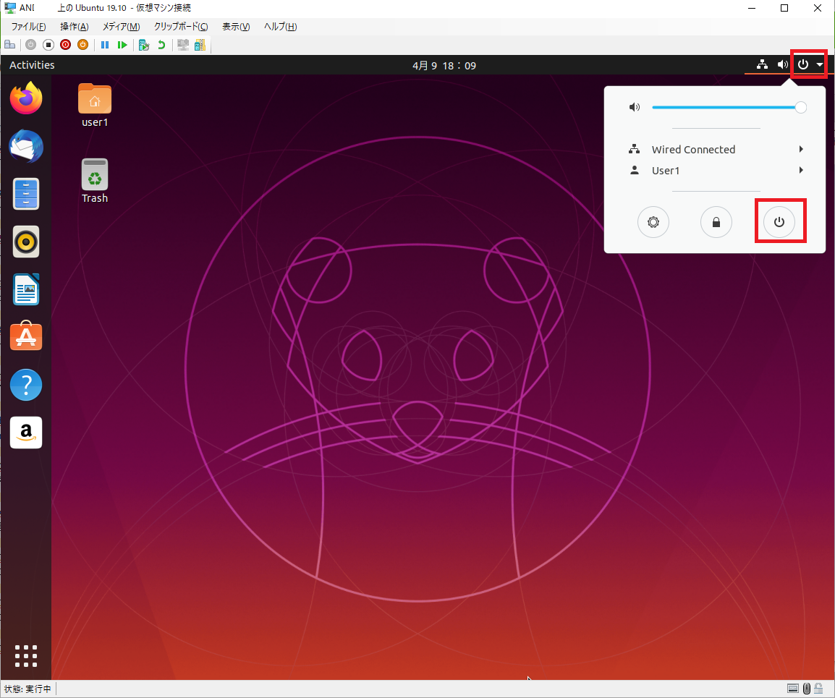This screenshot has width=835, height=698.
Task: Click the top bar volume icon
Action: 782,64
